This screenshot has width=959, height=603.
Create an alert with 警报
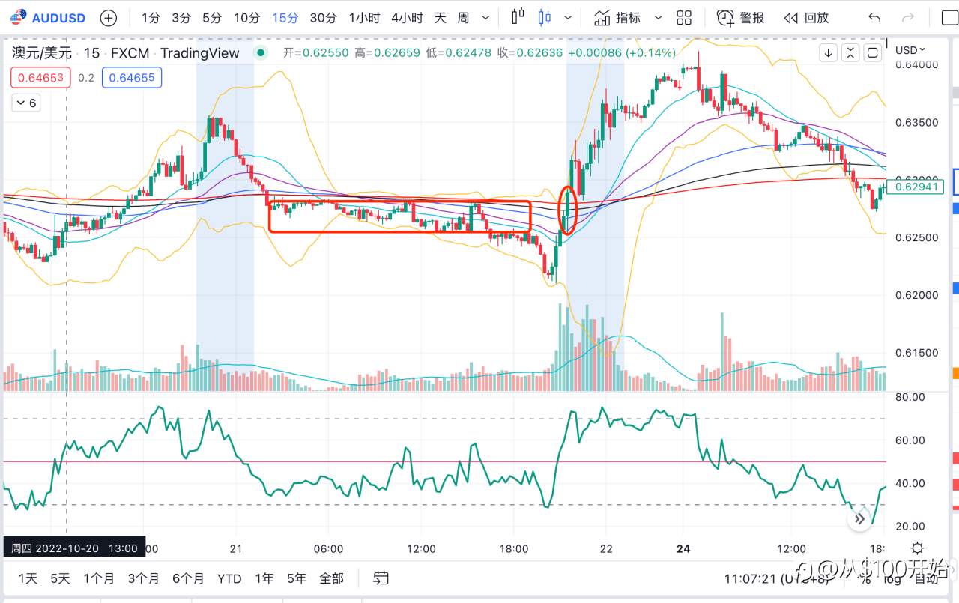741,18
